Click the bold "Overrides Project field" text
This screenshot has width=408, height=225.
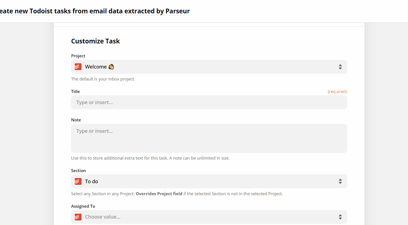(x=159, y=194)
